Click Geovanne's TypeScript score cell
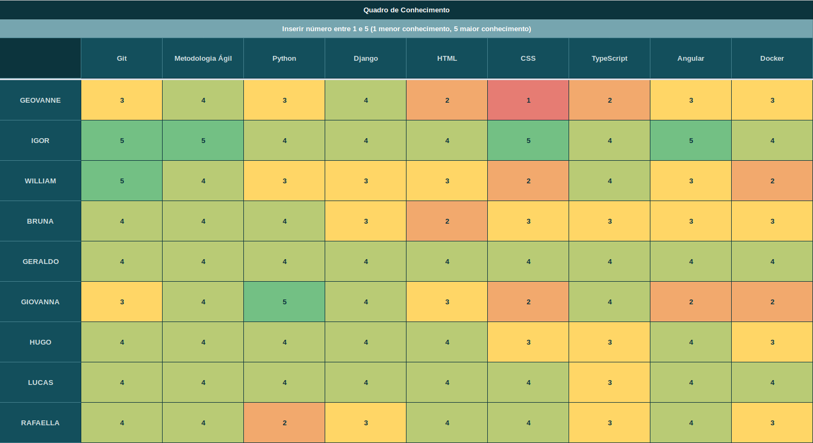This screenshot has height=443, width=813. (609, 100)
